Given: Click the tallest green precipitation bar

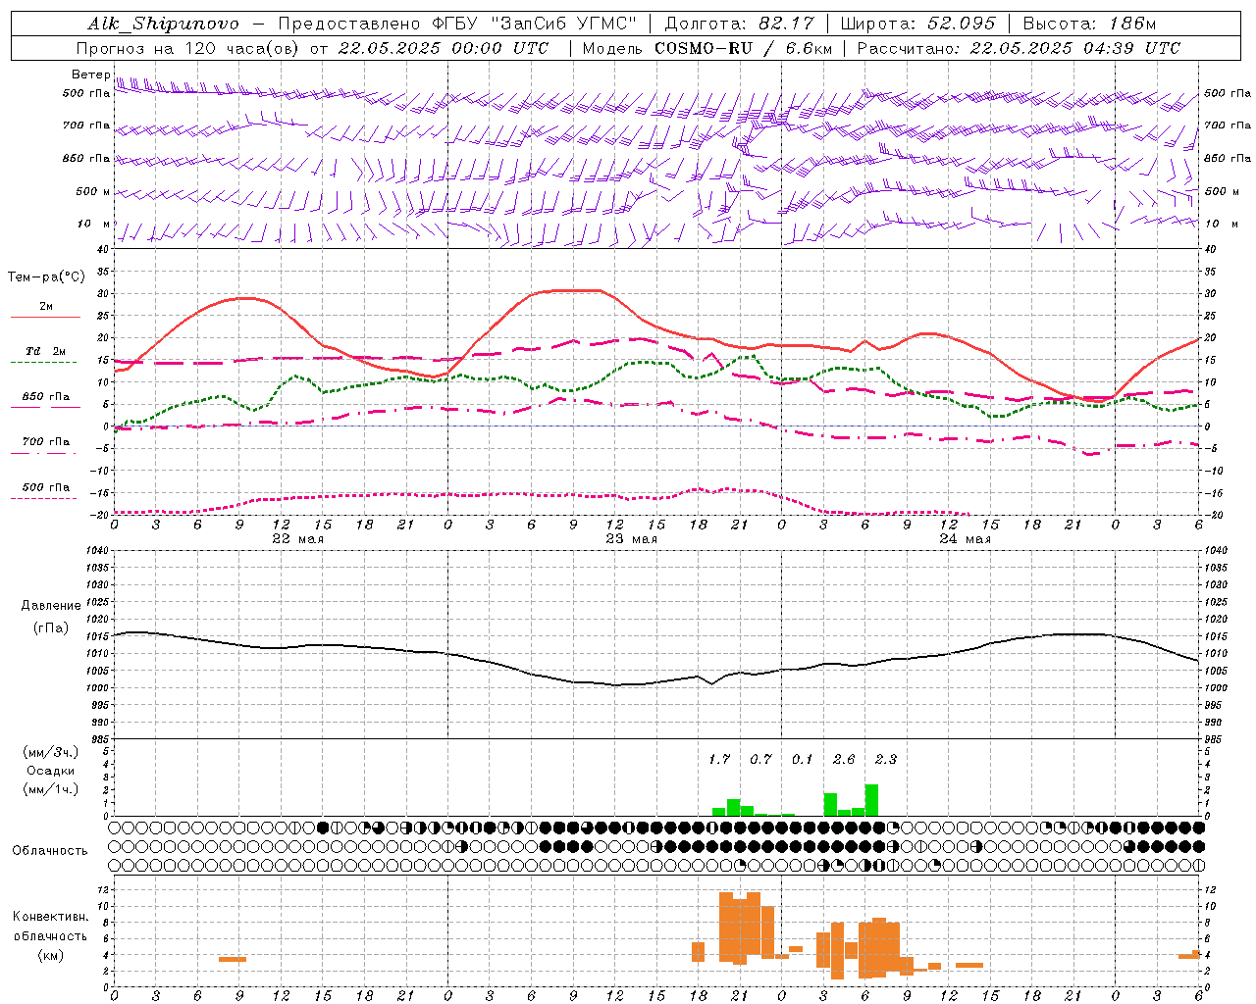Looking at the screenshot, I should point(871,800).
